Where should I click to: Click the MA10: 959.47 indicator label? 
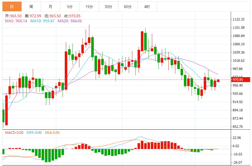[x=42, y=21]
